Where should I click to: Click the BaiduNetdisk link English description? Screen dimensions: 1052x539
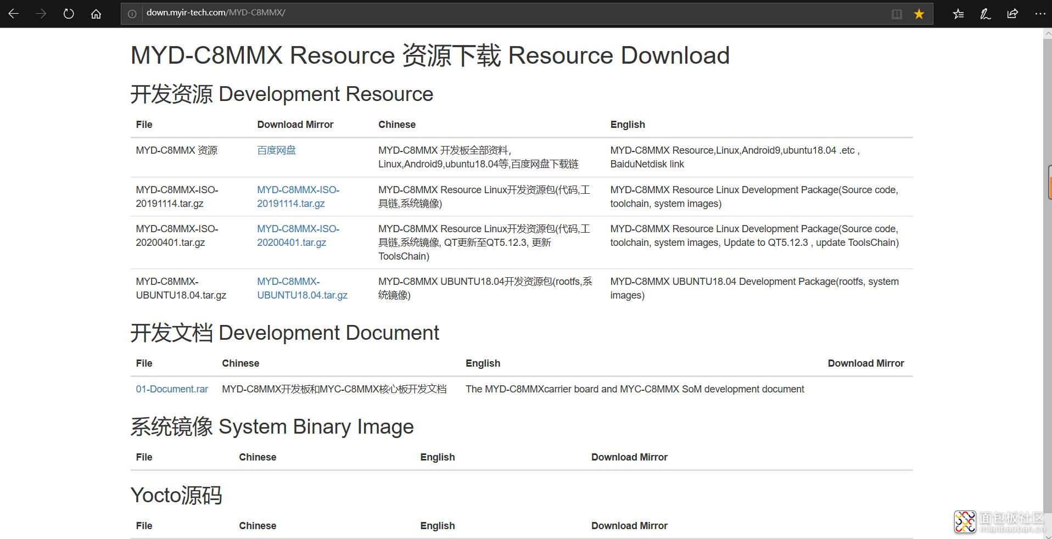tap(735, 157)
